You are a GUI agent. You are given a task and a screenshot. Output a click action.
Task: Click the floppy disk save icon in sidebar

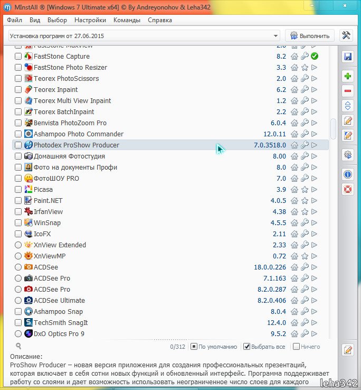pyautogui.click(x=348, y=57)
